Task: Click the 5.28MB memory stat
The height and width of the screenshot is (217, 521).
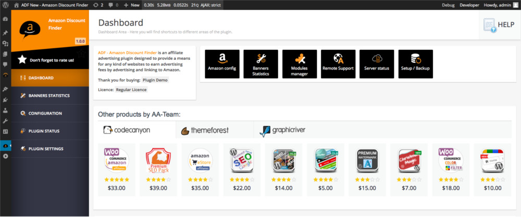Action: tap(164, 5)
